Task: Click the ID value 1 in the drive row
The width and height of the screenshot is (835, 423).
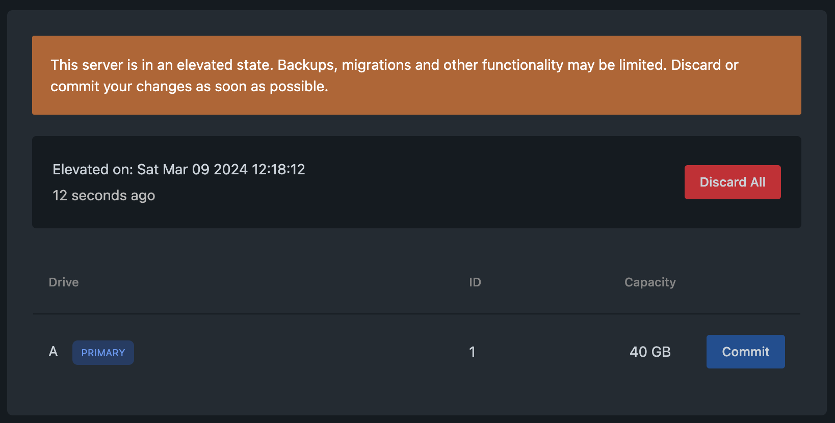Action: (473, 352)
